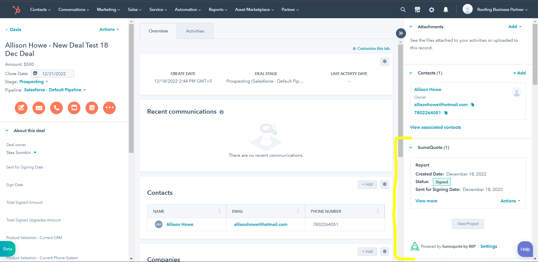Viewport: 538px width, 262px height.
Task: Click + Add button in Contacts card
Action: coord(367,184)
